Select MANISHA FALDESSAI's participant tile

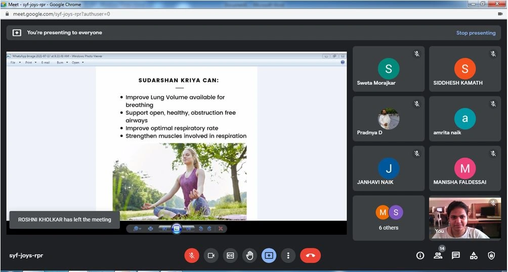pos(465,168)
